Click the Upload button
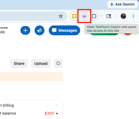 coord(41,63)
